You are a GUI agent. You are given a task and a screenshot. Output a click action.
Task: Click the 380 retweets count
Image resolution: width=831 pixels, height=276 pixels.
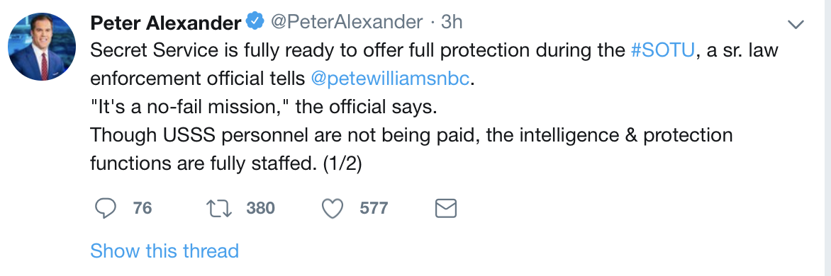click(260, 208)
